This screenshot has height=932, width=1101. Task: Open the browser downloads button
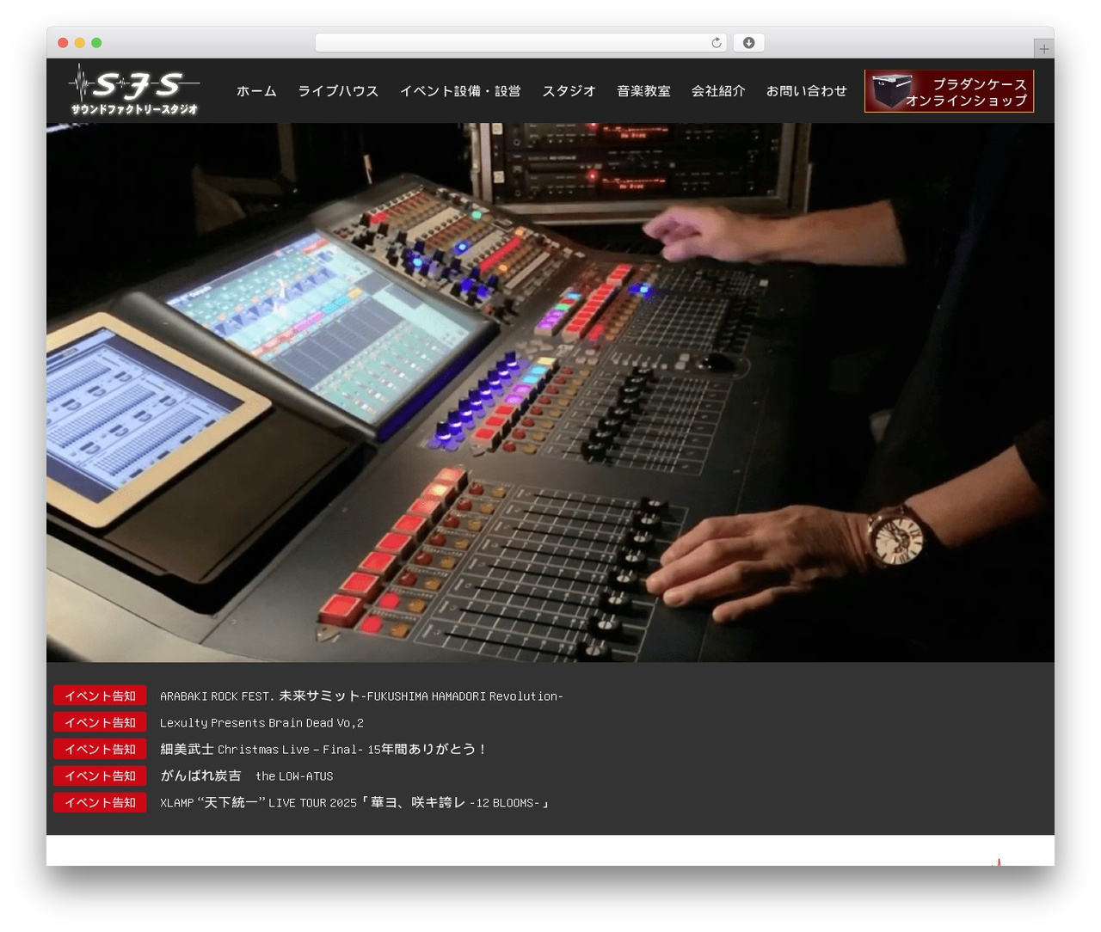click(749, 43)
